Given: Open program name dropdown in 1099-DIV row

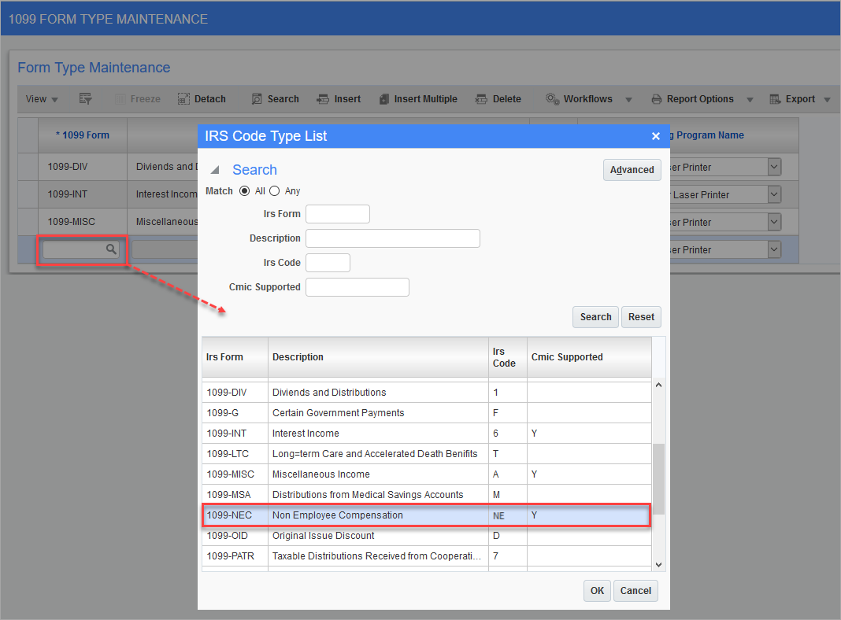Looking at the screenshot, I should pos(774,167).
